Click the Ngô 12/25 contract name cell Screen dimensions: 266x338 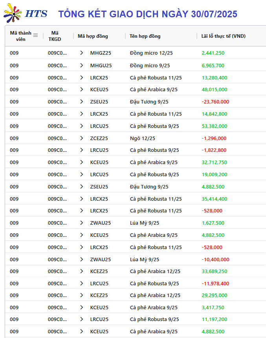143,139
